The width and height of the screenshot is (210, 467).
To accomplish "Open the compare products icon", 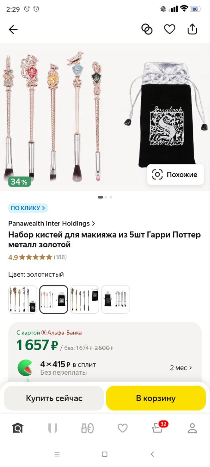I will point(147,29).
